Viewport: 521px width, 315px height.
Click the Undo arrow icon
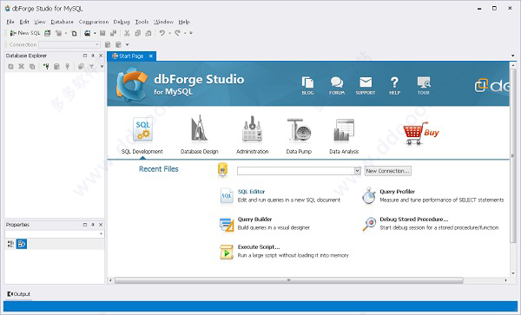(x=162, y=33)
